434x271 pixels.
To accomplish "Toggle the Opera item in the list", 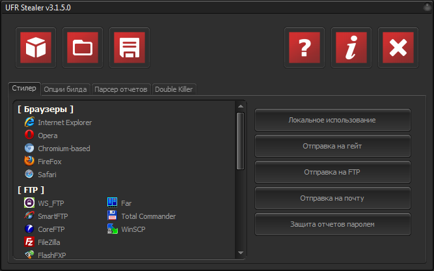I will click(x=47, y=135).
